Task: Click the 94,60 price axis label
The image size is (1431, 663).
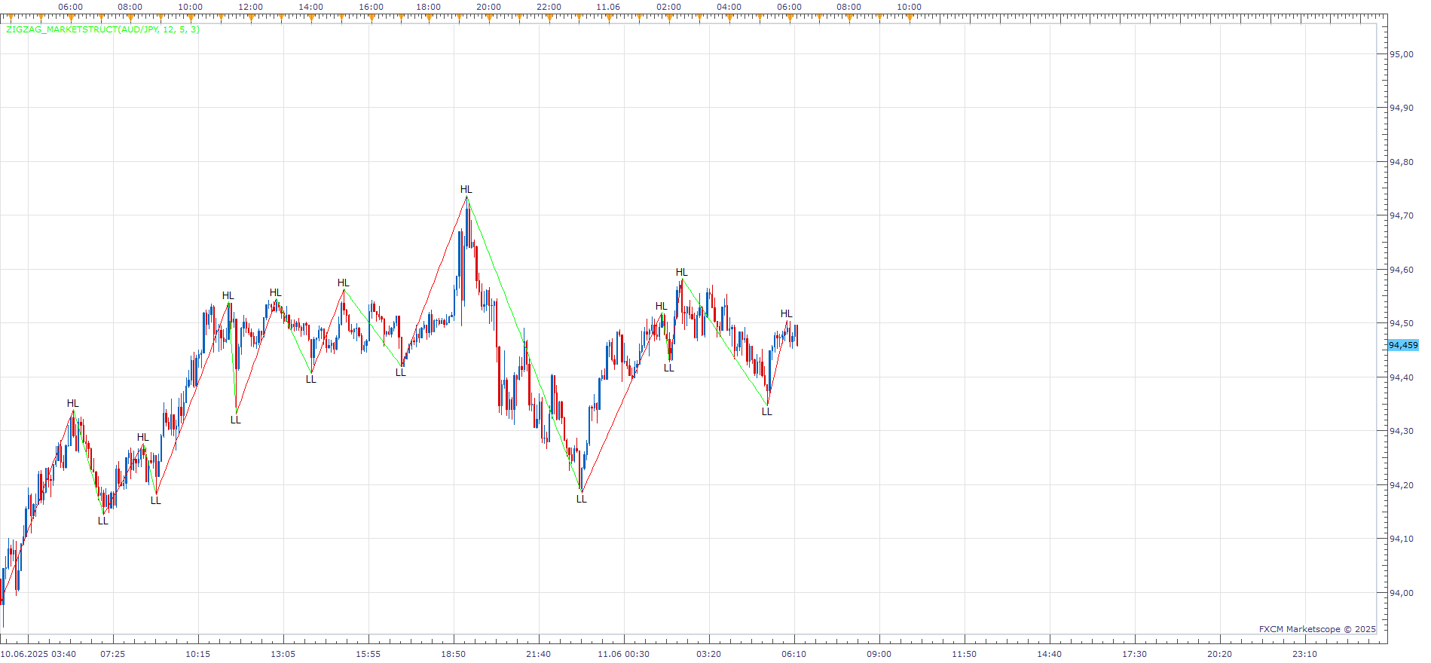Action: tap(1401, 270)
